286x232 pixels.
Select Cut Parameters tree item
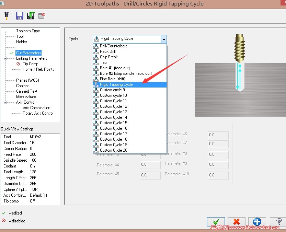point(28,53)
